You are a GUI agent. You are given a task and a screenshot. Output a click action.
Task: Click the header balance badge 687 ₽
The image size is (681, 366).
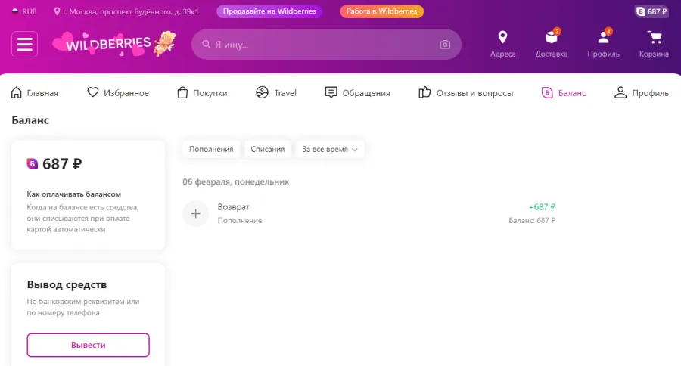point(651,11)
